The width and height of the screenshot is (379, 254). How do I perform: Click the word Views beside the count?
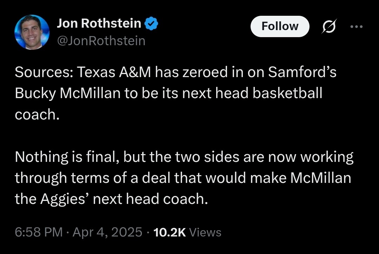(x=205, y=232)
